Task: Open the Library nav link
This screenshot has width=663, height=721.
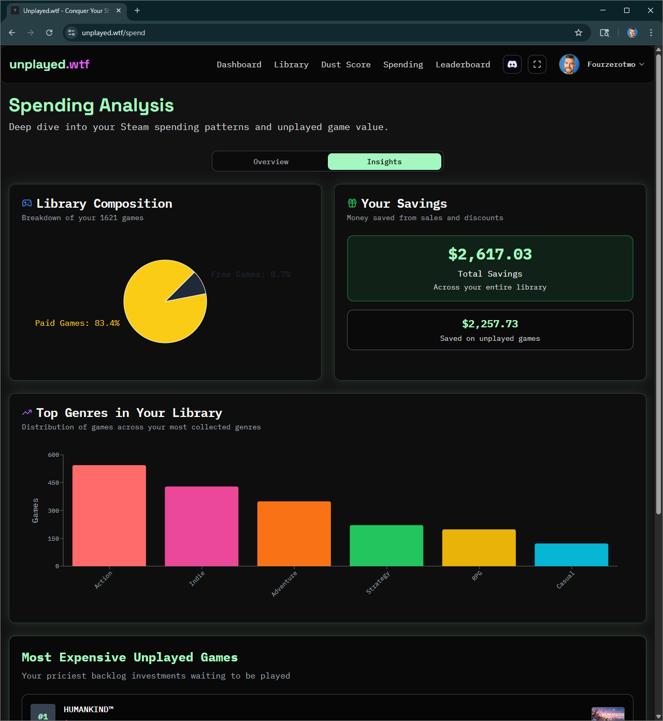Action: click(291, 64)
